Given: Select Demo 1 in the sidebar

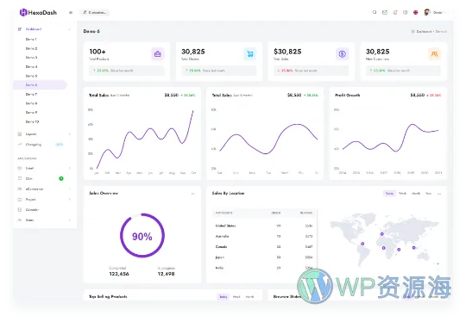Looking at the screenshot, I should (x=31, y=39).
